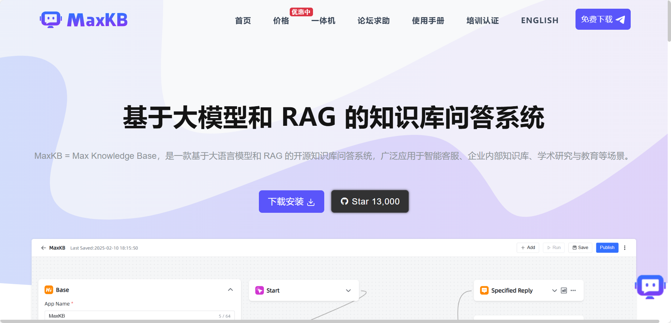
Task: Click Specified Reply node's chart icon
Action: (564, 290)
